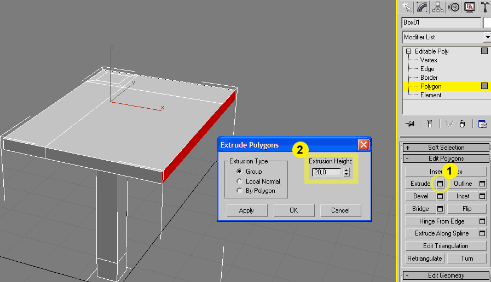Click the Show End Result toggle icon
Image resolution: width=491 pixels, height=282 pixels.
click(x=430, y=124)
